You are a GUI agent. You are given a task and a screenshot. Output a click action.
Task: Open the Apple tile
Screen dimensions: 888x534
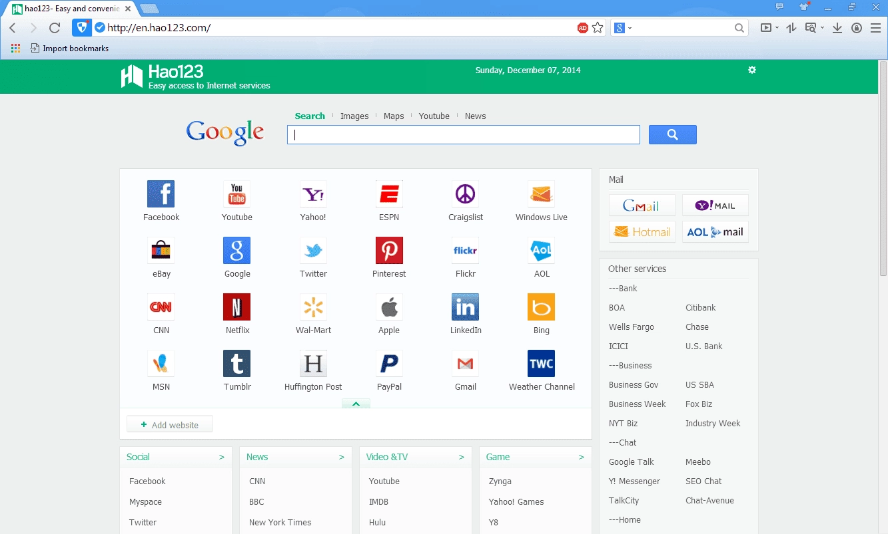point(389,307)
